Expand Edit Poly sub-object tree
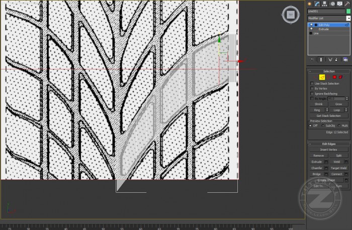Viewport: 352px width, 230px height. point(316,25)
